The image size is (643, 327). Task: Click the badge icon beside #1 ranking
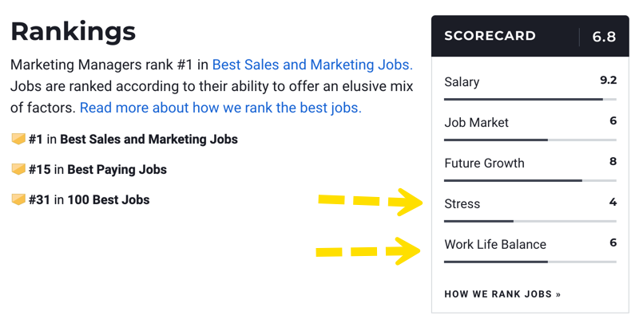[x=18, y=139]
